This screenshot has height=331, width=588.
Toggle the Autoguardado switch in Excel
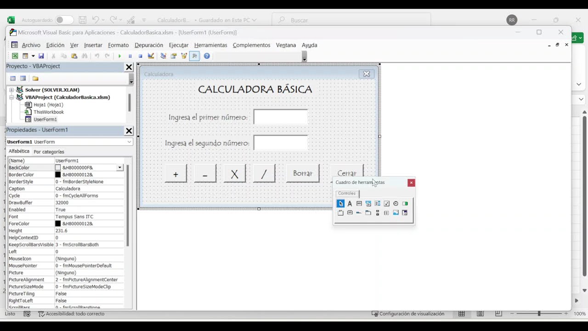pyautogui.click(x=64, y=20)
